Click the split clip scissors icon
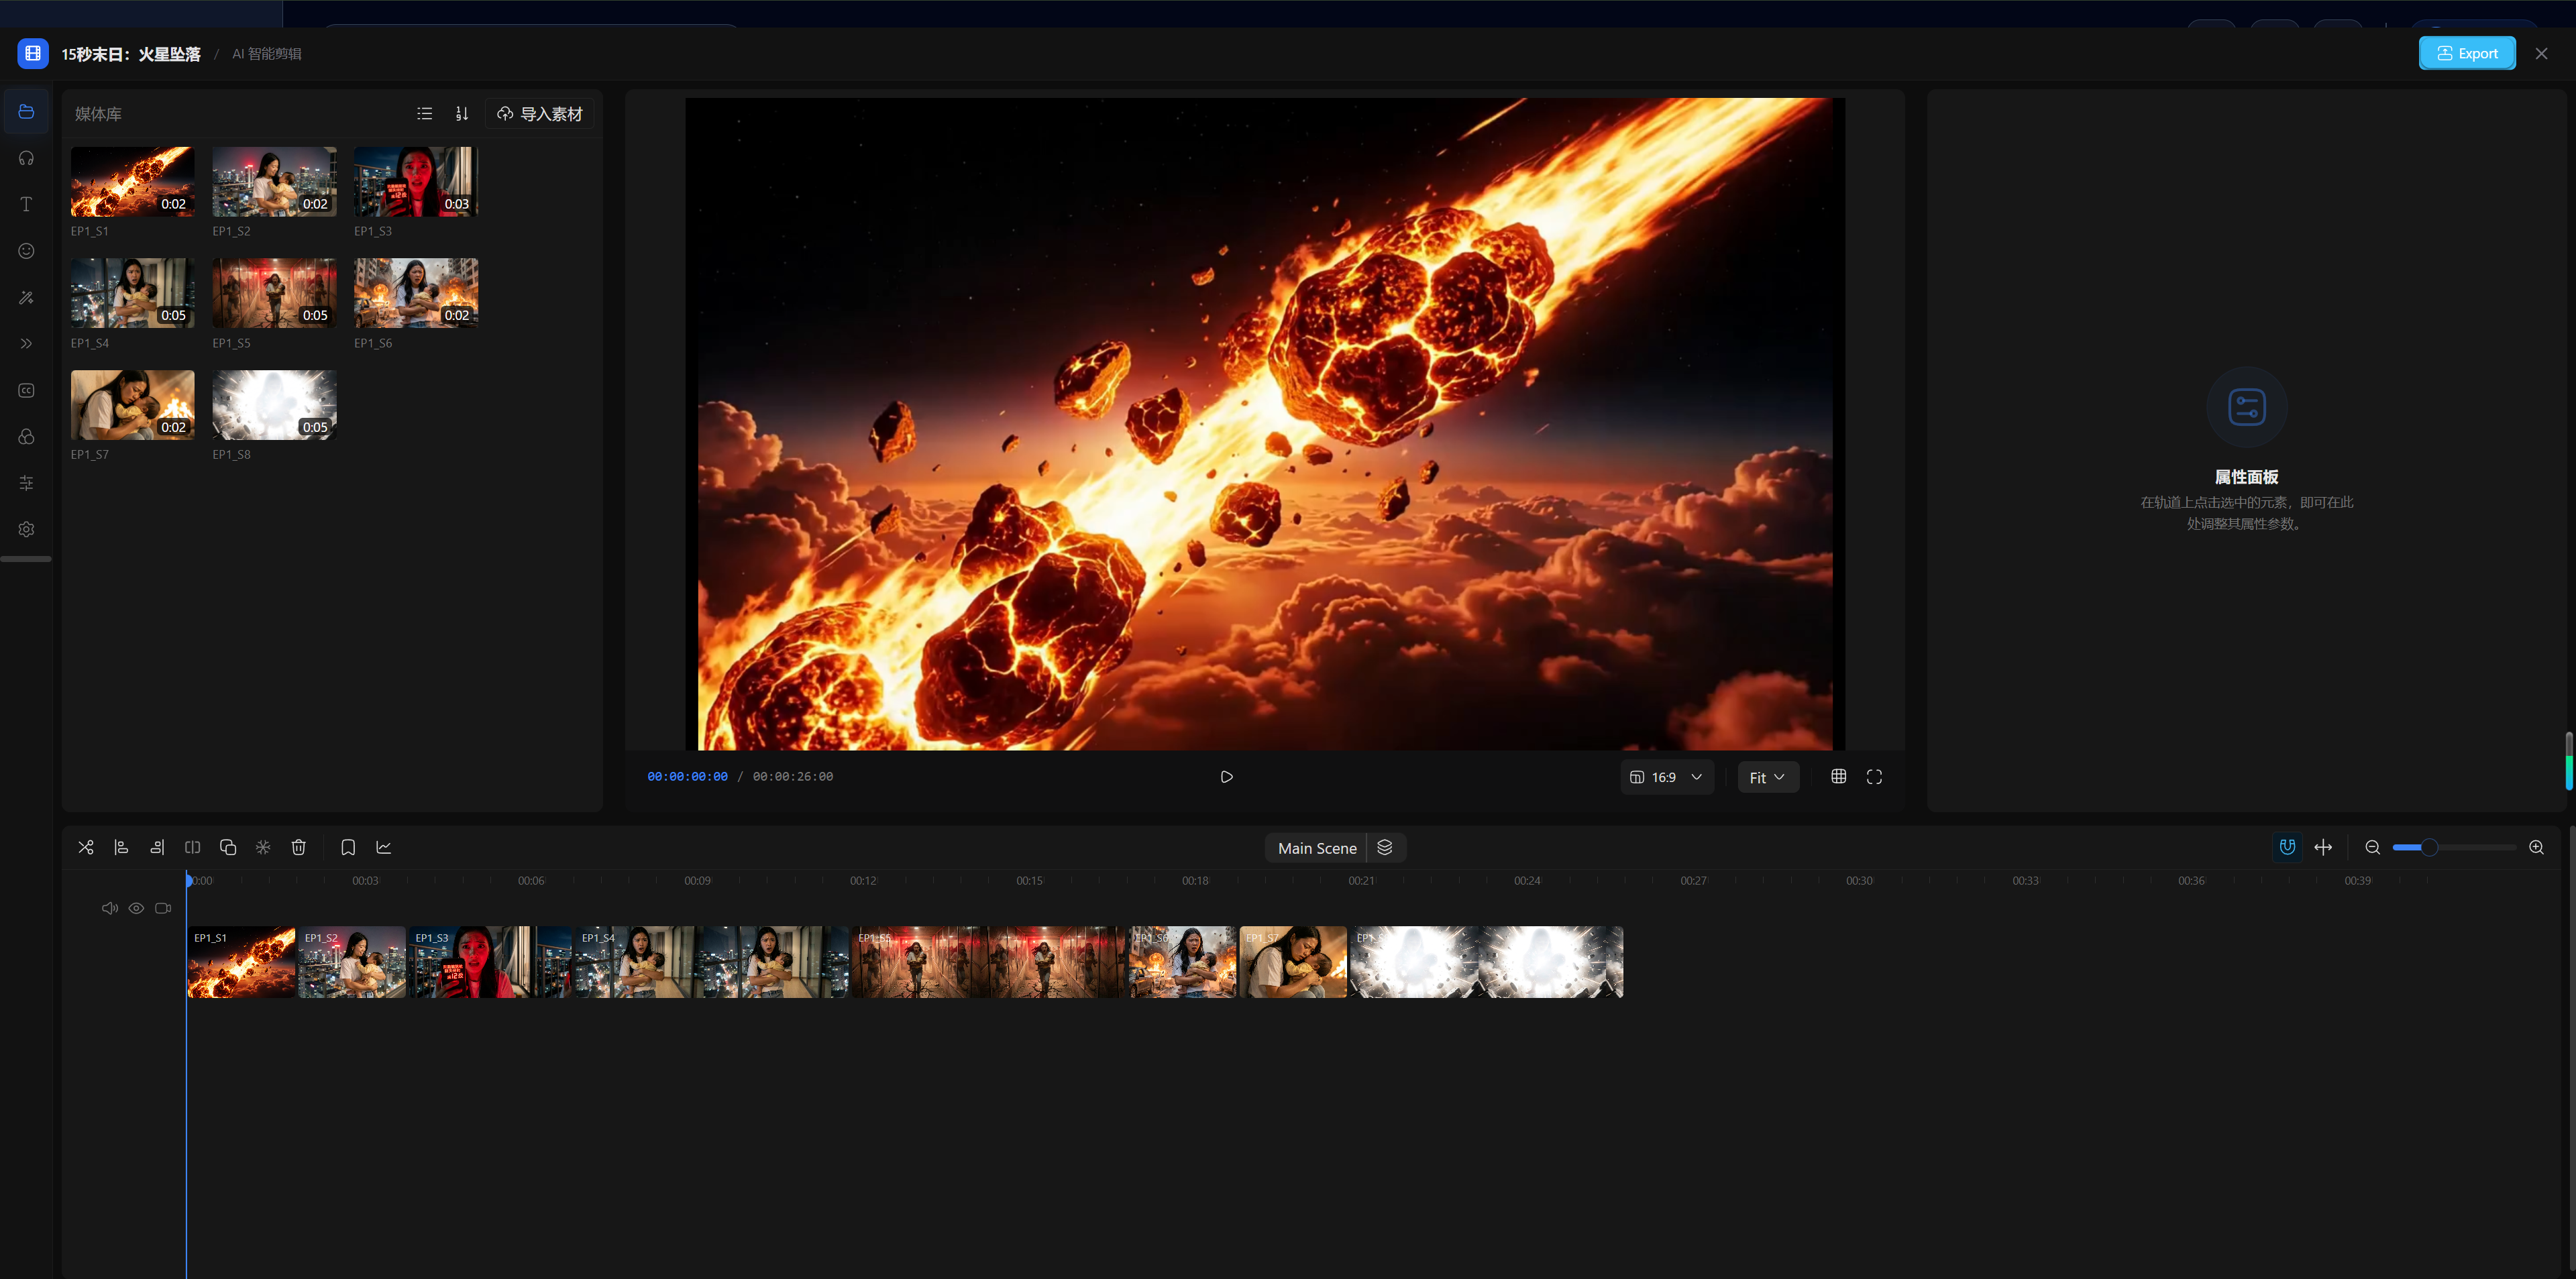The width and height of the screenshot is (2576, 1279). point(86,847)
